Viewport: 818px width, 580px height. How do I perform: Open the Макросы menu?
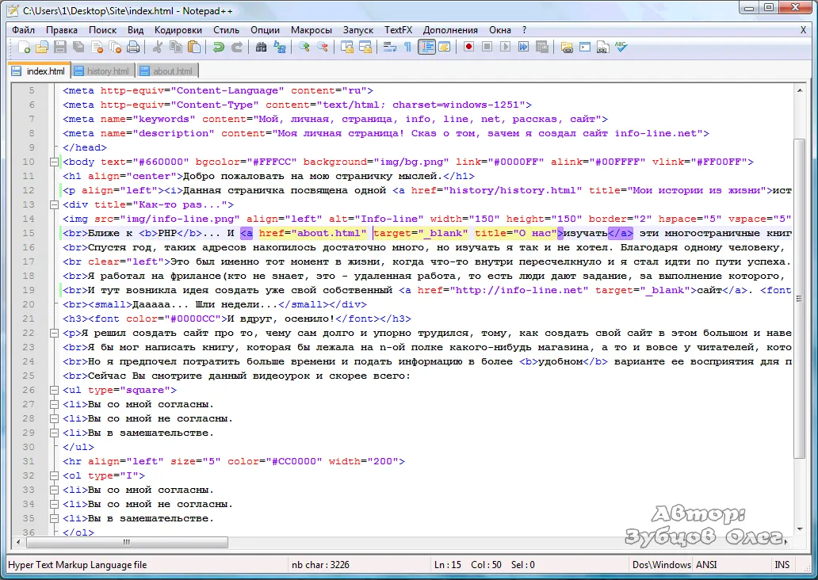pos(312,30)
